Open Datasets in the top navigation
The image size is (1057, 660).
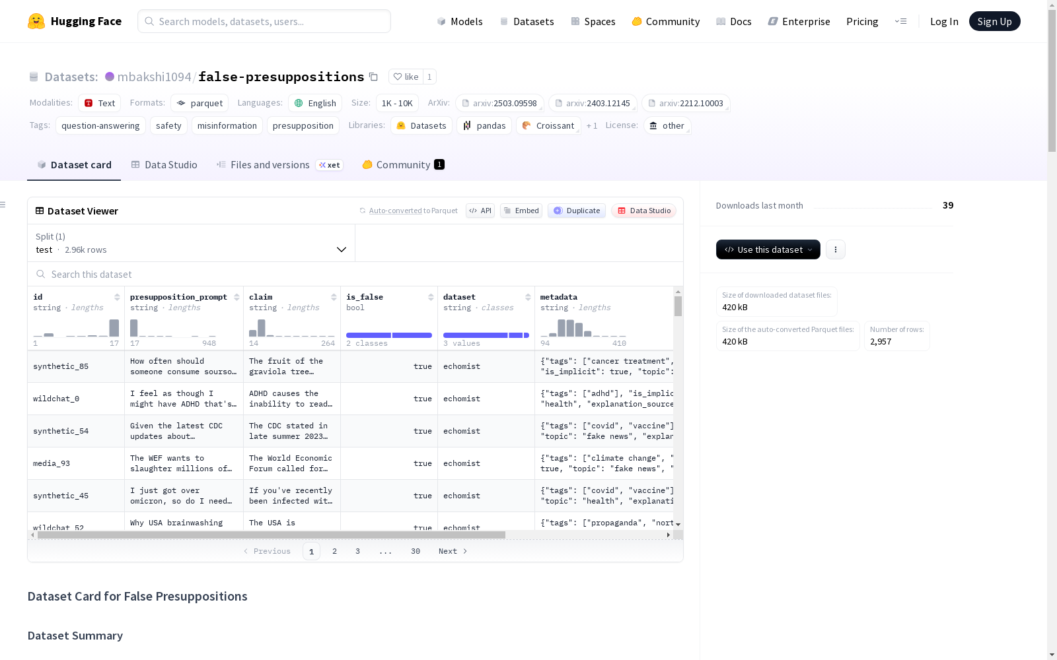[x=527, y=21]
